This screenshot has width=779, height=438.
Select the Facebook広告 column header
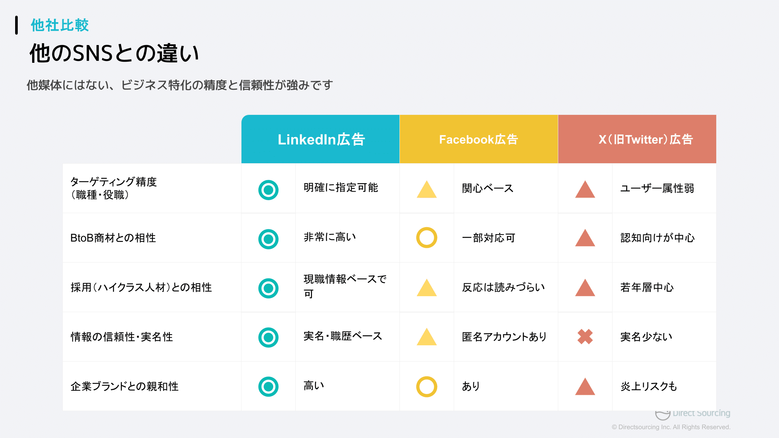tap(479, 139)
